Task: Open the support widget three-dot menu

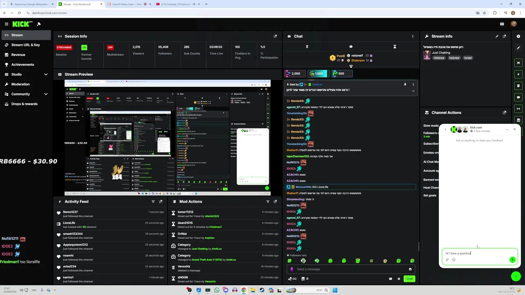Action: coord(507,129)
